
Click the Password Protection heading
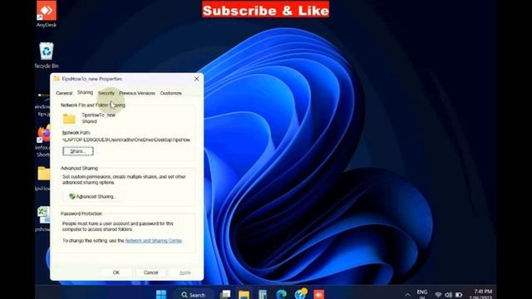click(x=81, y=213)
